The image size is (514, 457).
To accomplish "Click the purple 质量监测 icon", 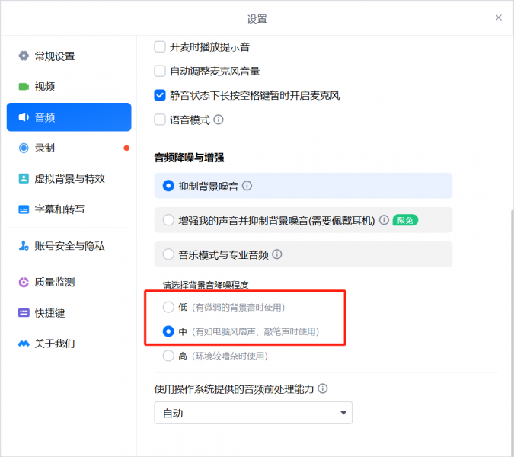I will point(23,283).
